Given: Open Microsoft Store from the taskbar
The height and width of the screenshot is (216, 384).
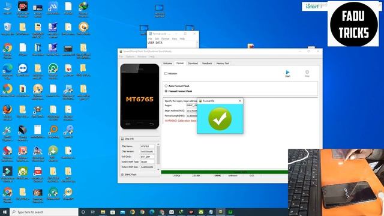Looking at the screenshot, I should [113, 212].
